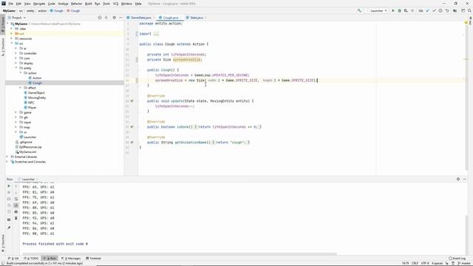Open the Messages tool window
Viewport: 473px width, 266px height.
(71, 259)
